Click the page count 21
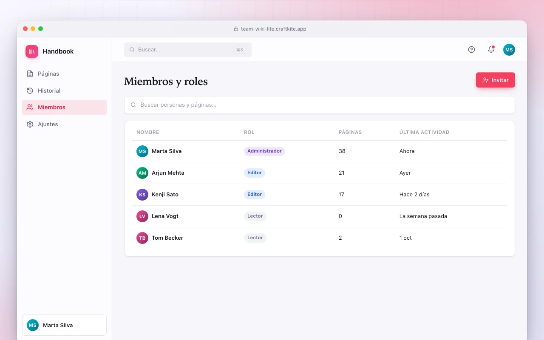 coord(342,173)
